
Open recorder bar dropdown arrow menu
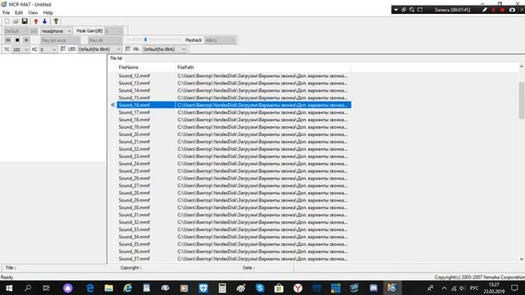(x=395, y=10)
